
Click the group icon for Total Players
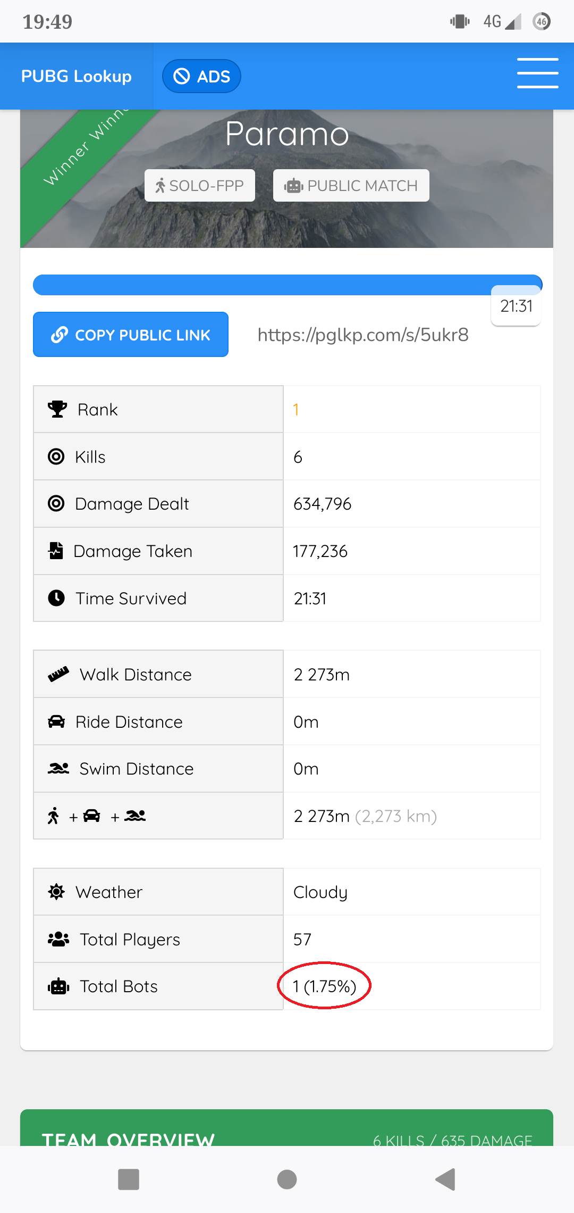pyautogui.click(x=58, y=939)
